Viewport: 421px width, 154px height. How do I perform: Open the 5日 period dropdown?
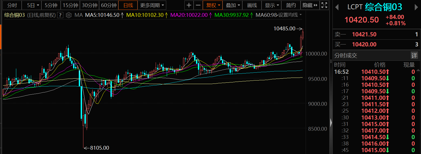click(x=33, y=5)
